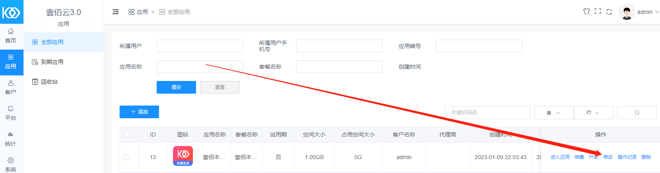Viewport: 660px width, 173px height.
Task: Click the ID column header
Action: pyautogui.click(x=153, y=135)
